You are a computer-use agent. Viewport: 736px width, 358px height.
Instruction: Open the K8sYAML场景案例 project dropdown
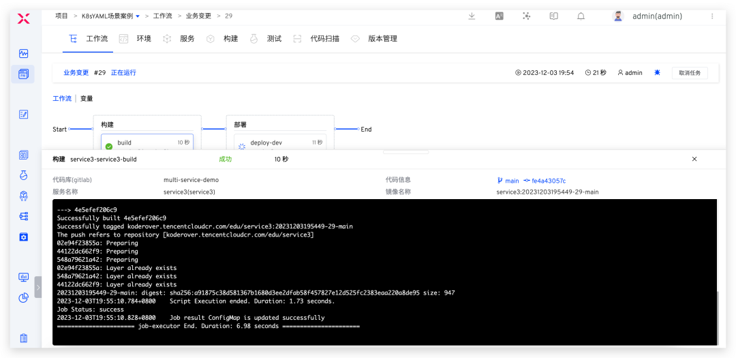pyautogui.click(x=111, y=16)
